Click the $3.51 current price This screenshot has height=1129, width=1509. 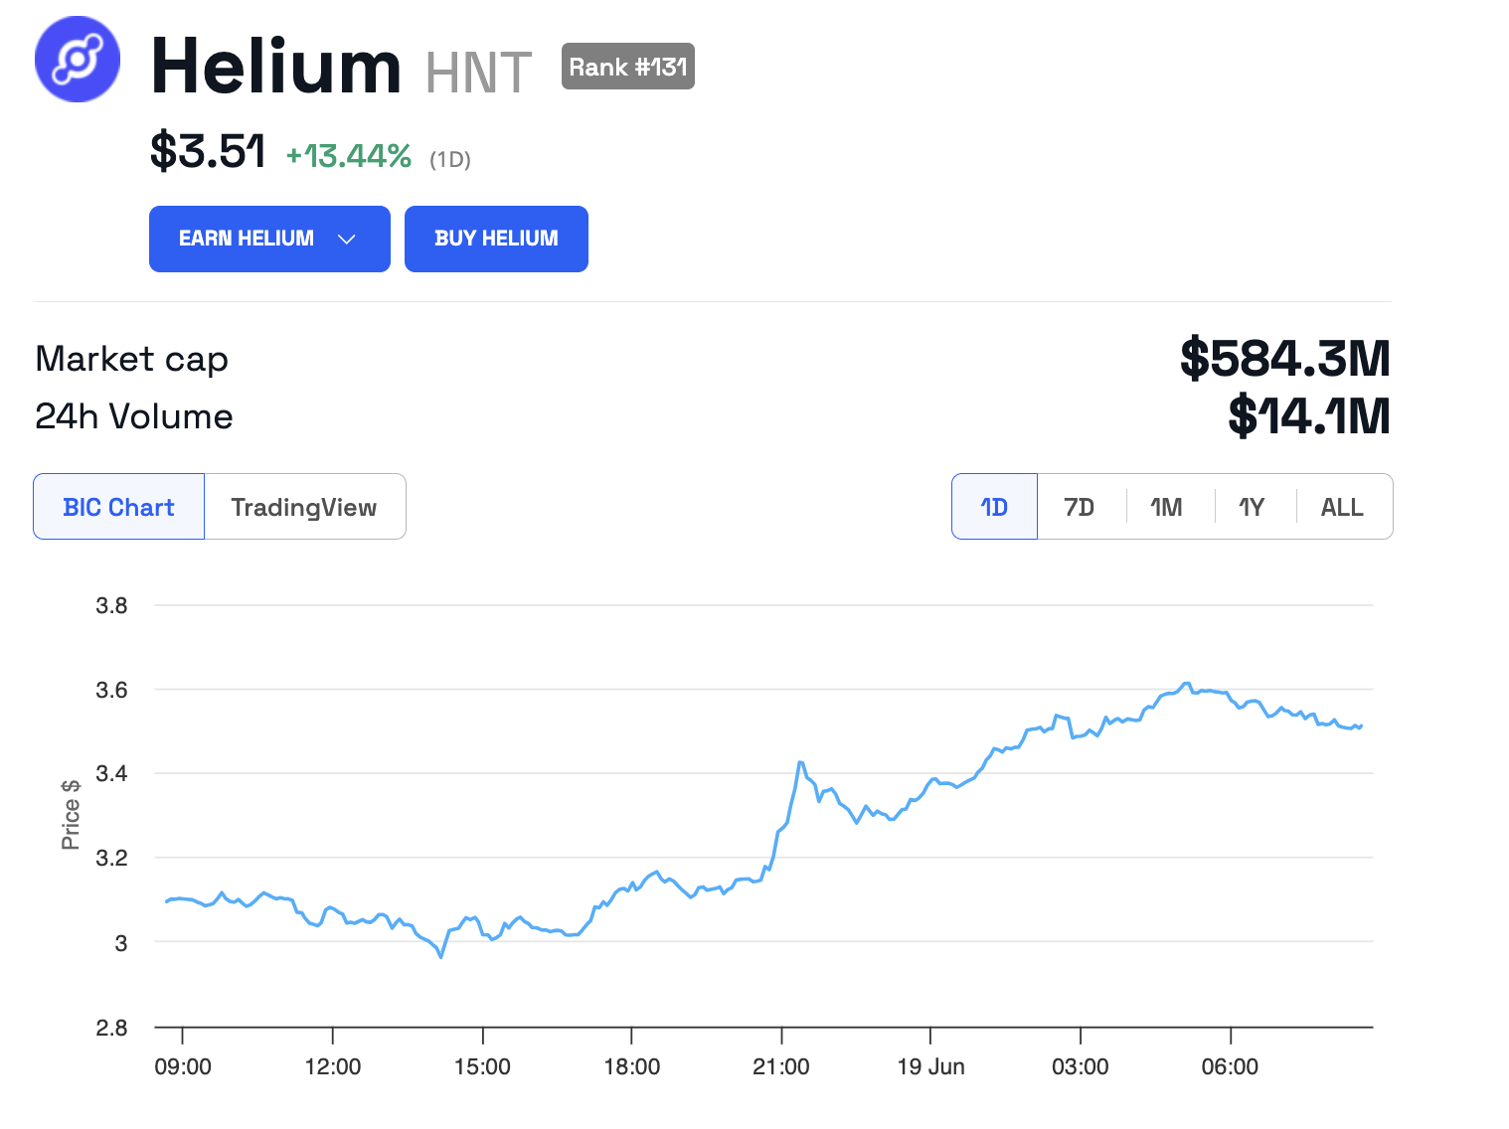pos(208,152)
